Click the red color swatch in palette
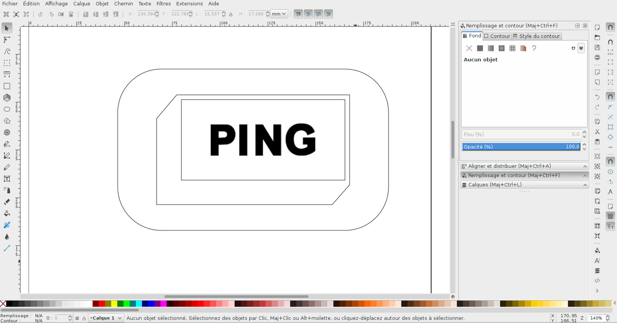The height and width of the screenshot is (323, 617). pyautogui.click(x=102, y=304)
